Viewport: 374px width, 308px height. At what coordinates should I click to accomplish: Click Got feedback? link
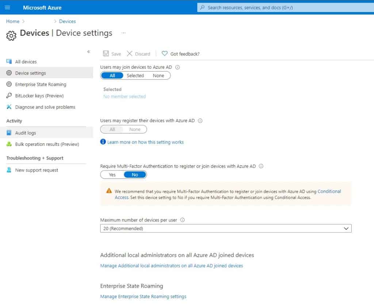pyautogui.click(x=185, y=54)
